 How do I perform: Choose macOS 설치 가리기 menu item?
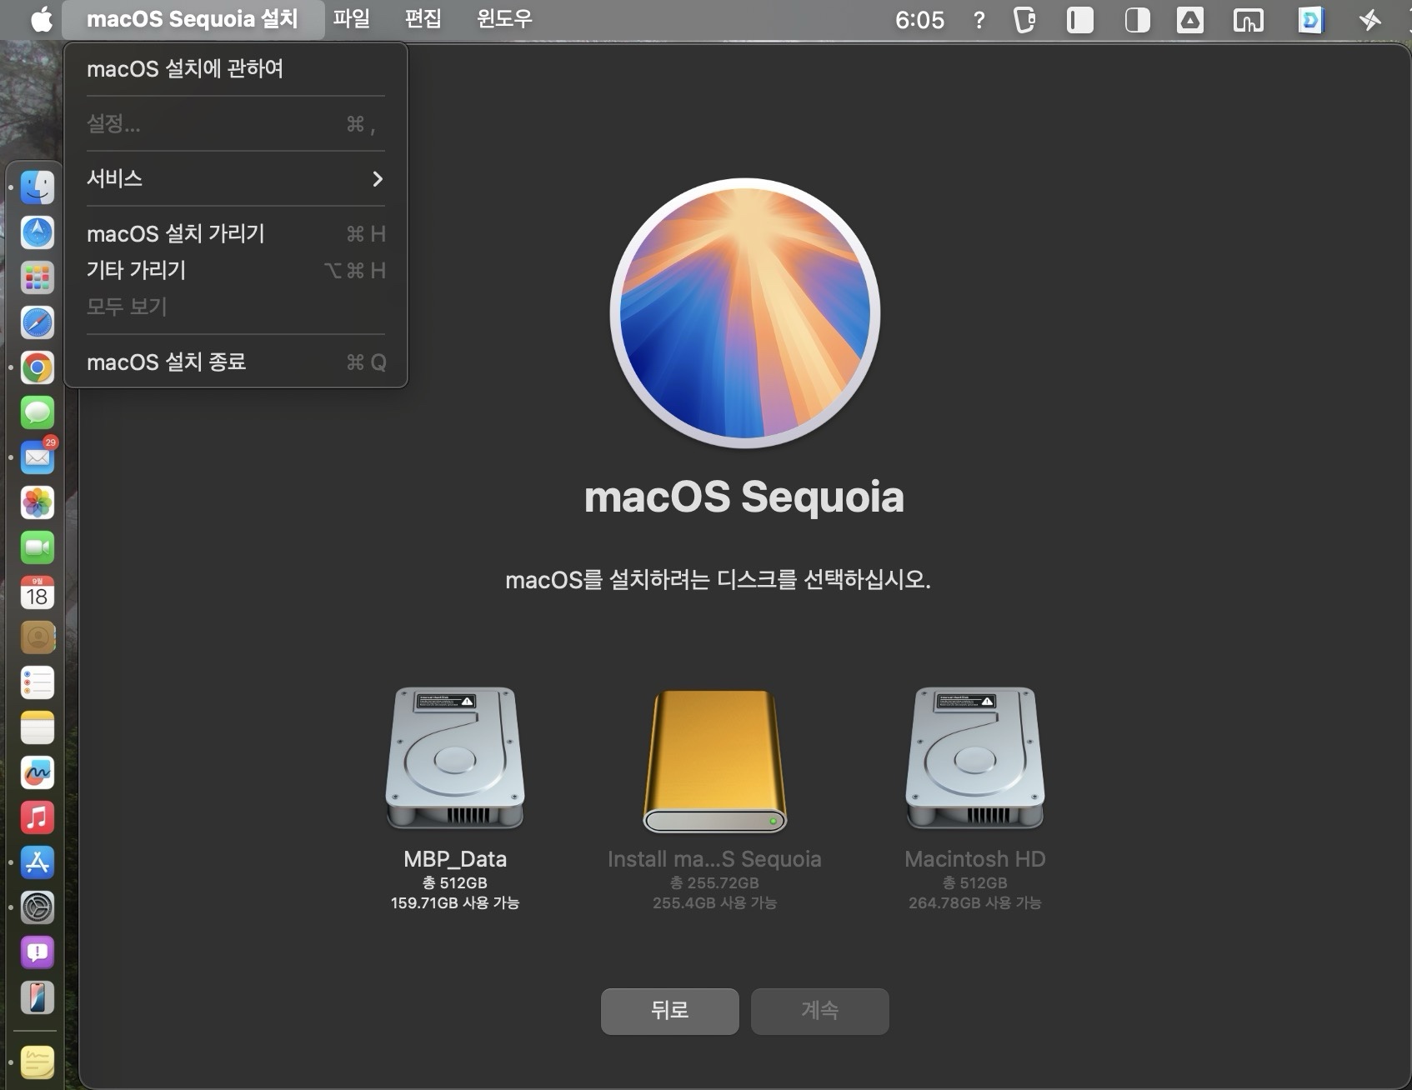(x=236, y=233)
